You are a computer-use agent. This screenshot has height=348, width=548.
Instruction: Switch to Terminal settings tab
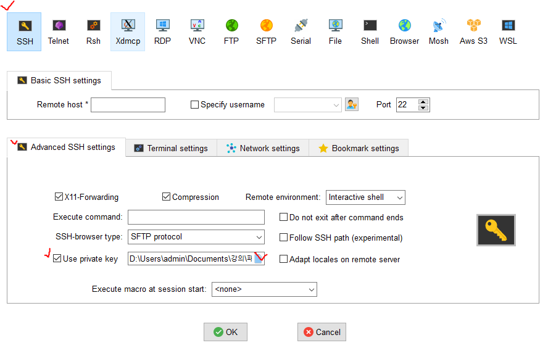tap(172, 148)
